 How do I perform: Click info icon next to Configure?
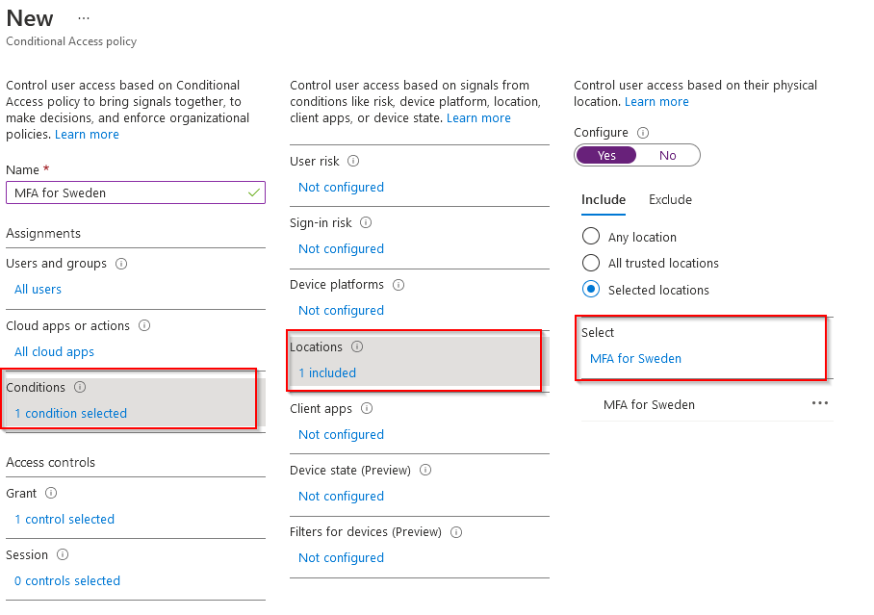tap(643, 133)
